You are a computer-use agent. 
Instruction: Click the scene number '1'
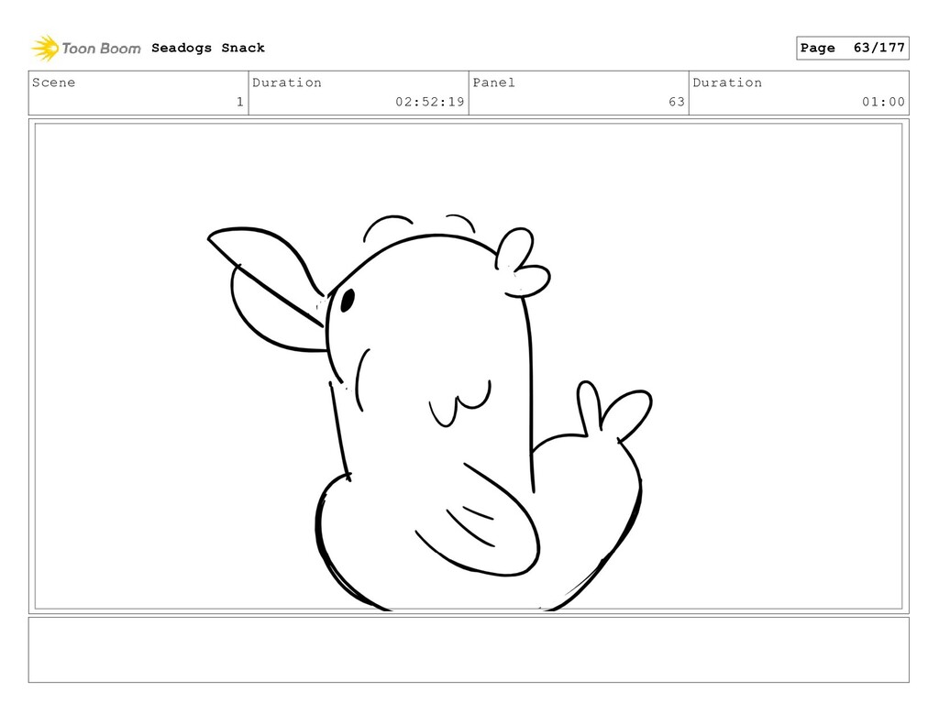(239, 102)
